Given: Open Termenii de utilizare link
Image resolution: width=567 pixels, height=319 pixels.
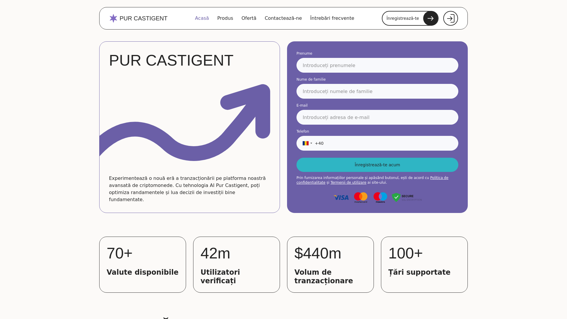Looking at the screenshot, I should (348, 183).
